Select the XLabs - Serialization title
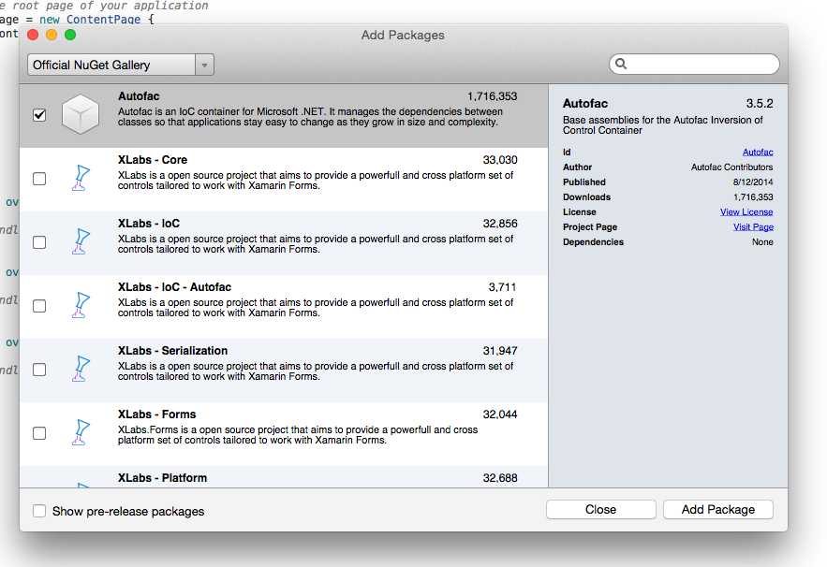 173,351
